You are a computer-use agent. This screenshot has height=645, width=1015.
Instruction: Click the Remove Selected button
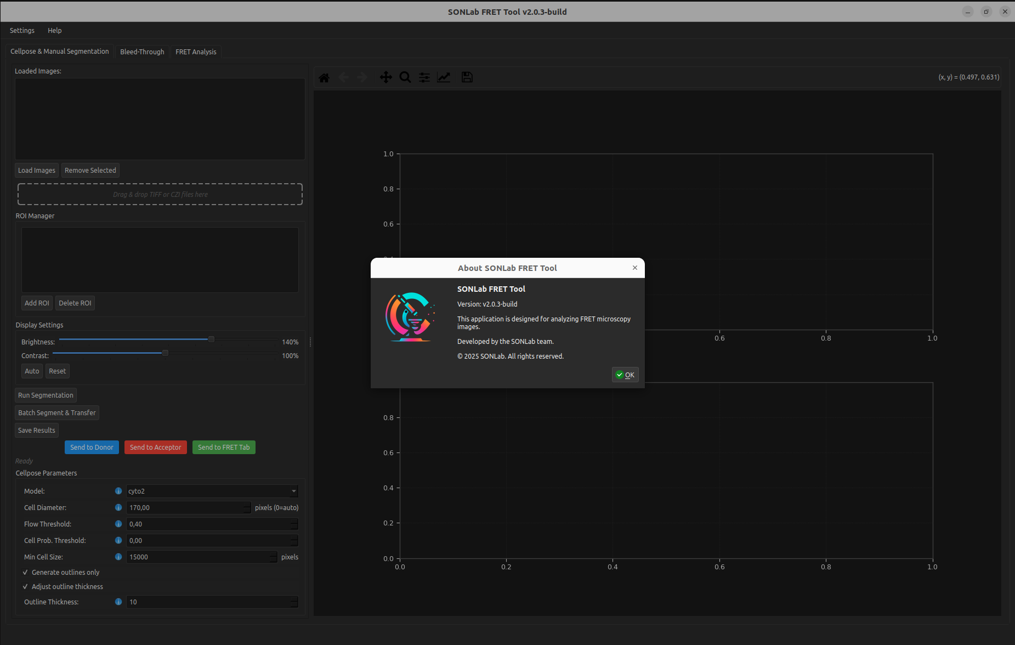coord(90,170)
